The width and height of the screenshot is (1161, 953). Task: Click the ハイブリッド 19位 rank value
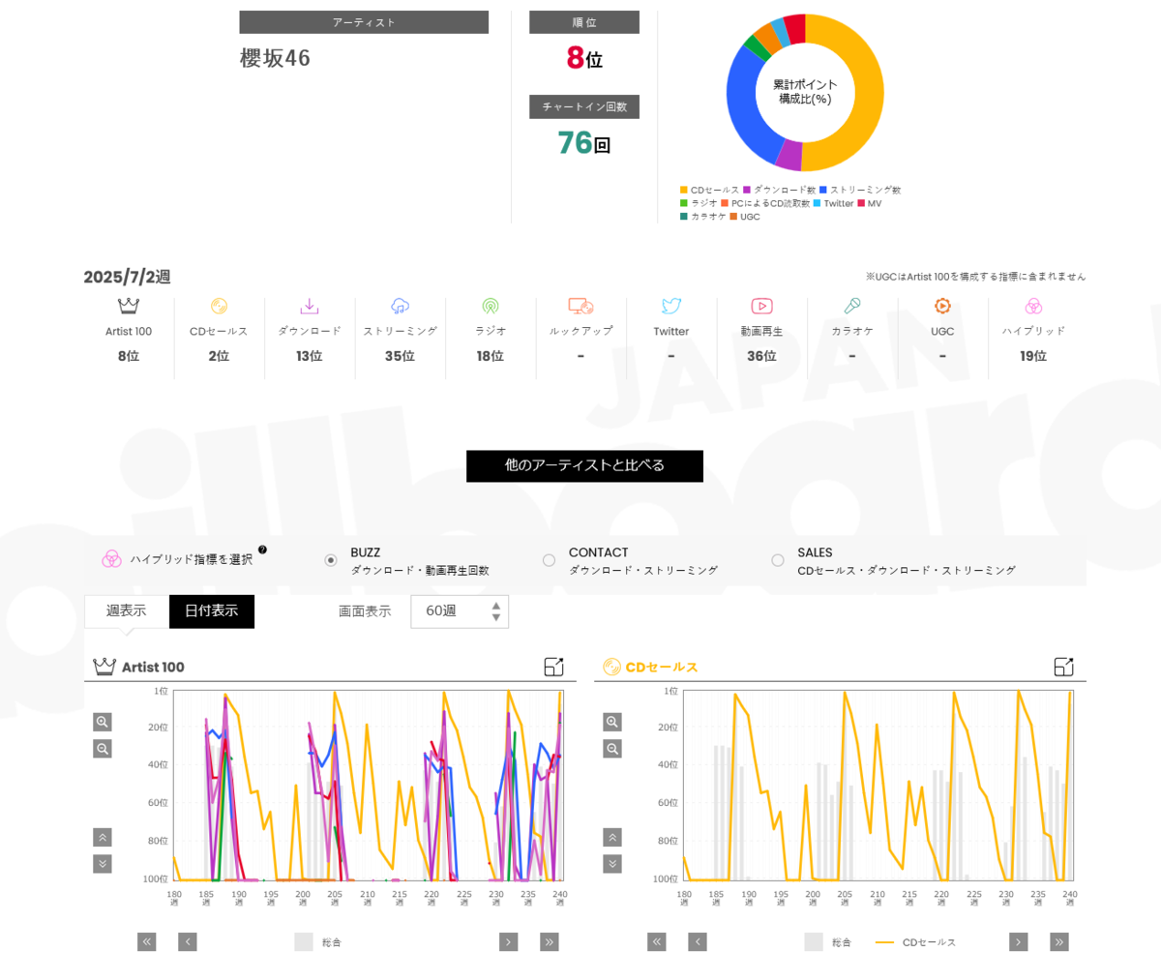coord(1033,356)
